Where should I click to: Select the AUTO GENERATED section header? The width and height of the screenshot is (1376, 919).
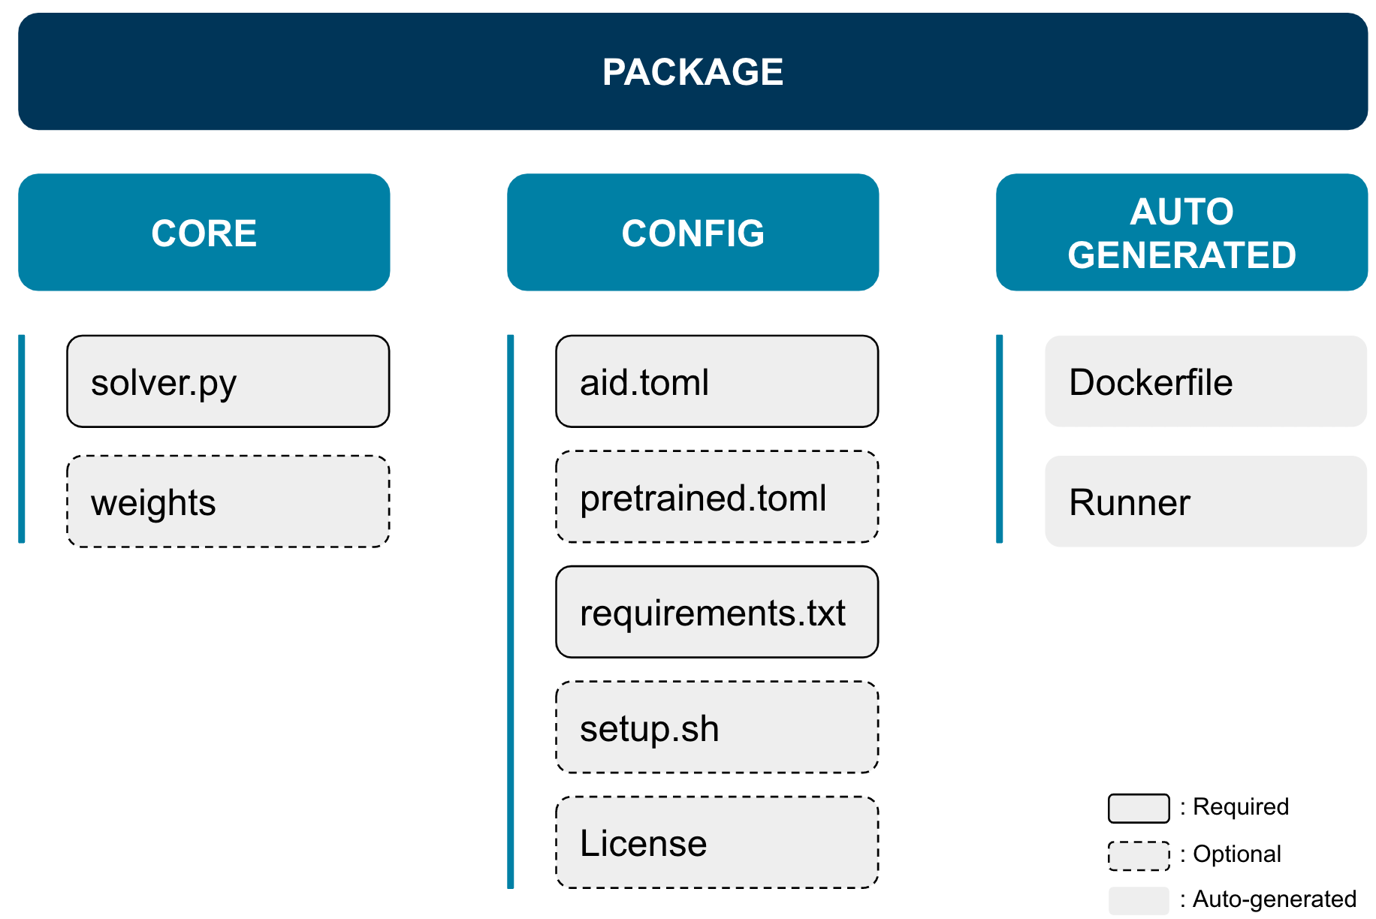pyautogui.click(x=1181, y=233)
